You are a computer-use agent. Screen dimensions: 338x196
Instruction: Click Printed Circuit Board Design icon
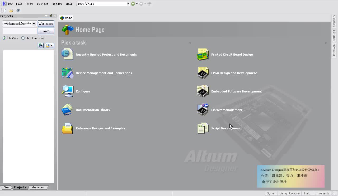(203, 54)
